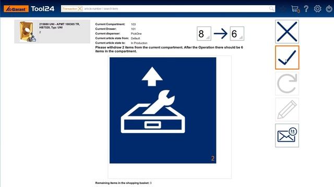Click the dispenser name PickOne
Viewport: 334px width, 187px height.
(136, 34)
